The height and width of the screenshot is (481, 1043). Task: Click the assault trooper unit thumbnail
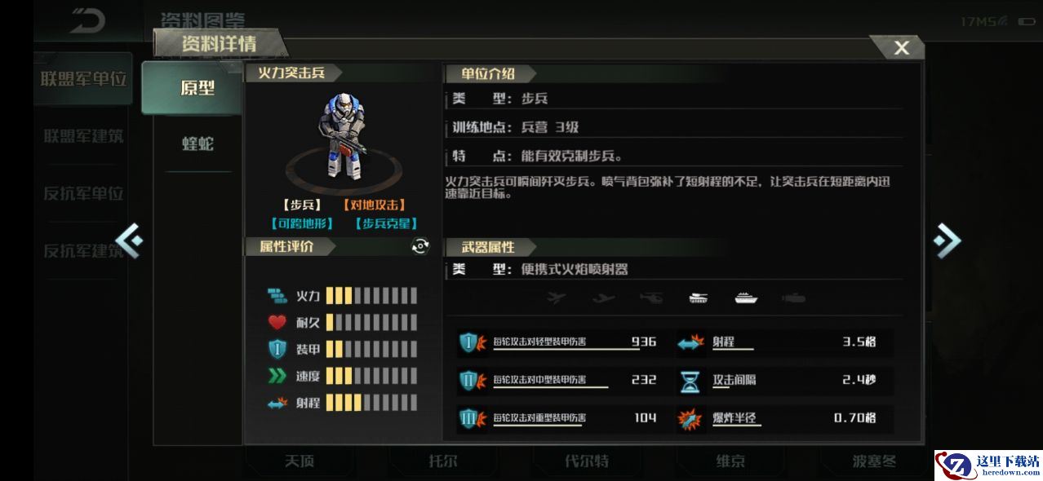point(343,137)
